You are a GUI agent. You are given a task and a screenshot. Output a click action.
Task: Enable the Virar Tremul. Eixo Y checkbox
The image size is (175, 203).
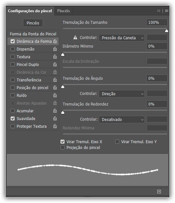tap(117, 142)
